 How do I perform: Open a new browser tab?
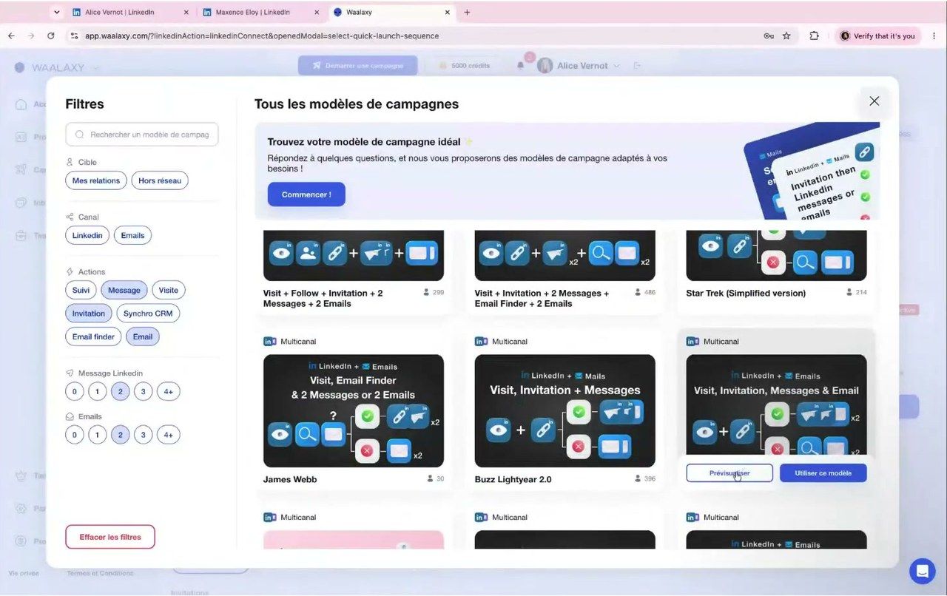pos(467,13)
